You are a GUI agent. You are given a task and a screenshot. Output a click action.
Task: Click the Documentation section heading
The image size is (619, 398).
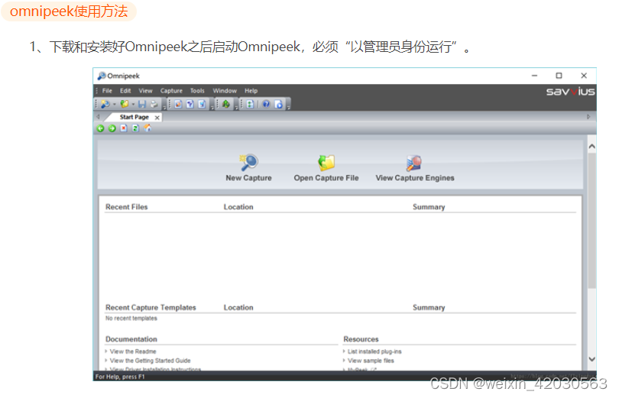(x=131, y=339)
